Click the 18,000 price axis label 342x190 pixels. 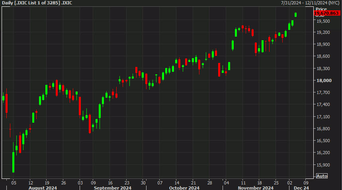point(324,80)
